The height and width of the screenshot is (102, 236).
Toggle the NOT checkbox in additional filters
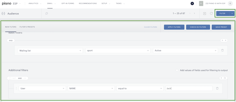10,78
